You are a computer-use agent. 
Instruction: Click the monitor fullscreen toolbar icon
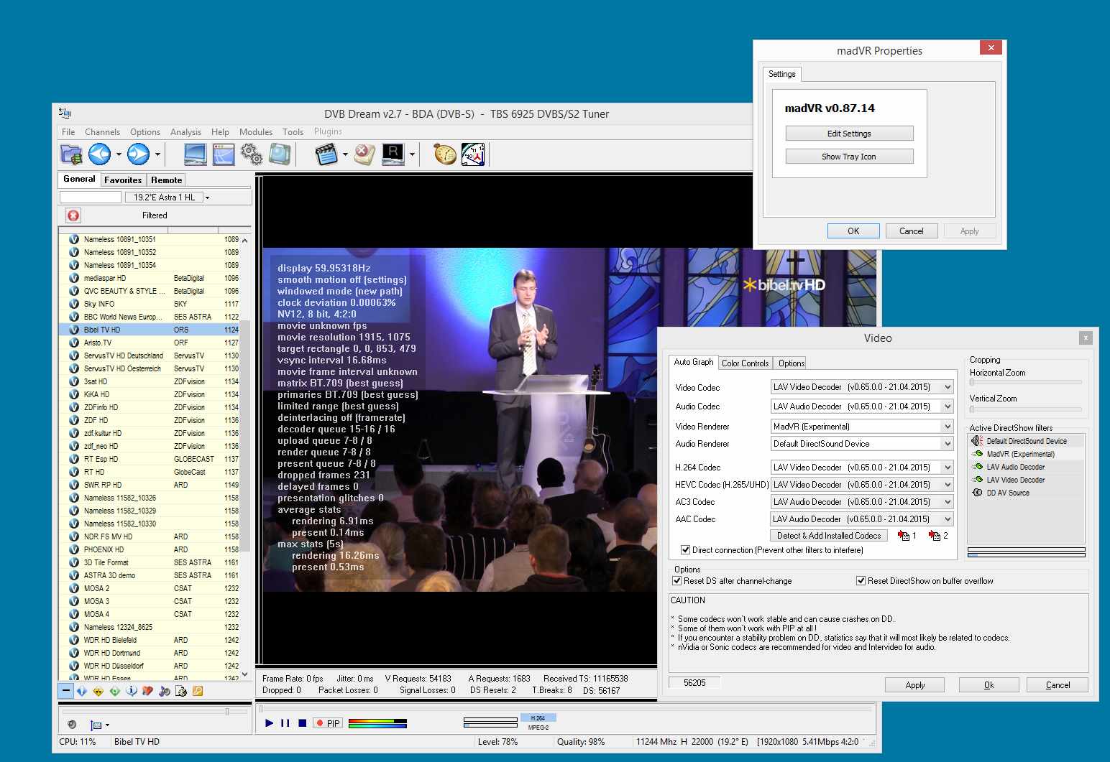click(195, 154)
